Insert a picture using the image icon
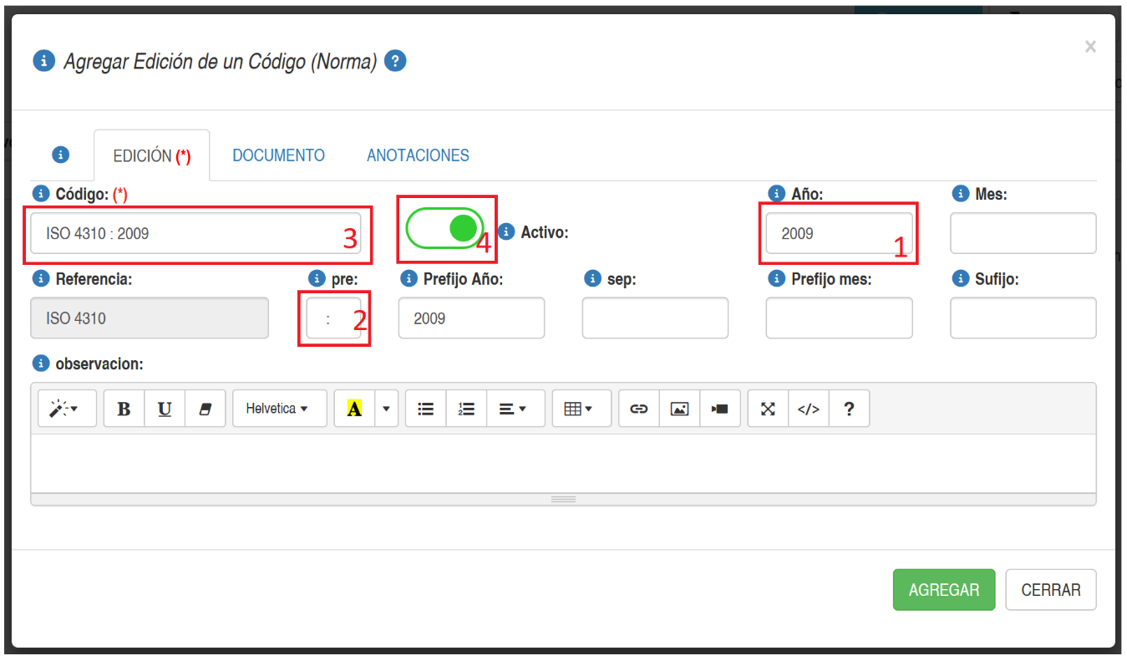The height and width of the screenshot is (661, 1127). [680, 409]
